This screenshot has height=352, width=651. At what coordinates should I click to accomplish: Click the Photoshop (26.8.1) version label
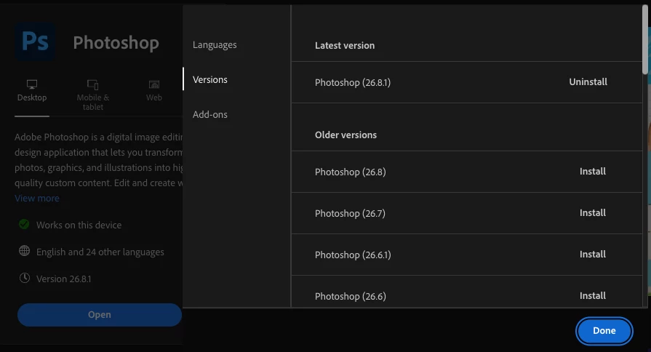(x=353, y=82)
